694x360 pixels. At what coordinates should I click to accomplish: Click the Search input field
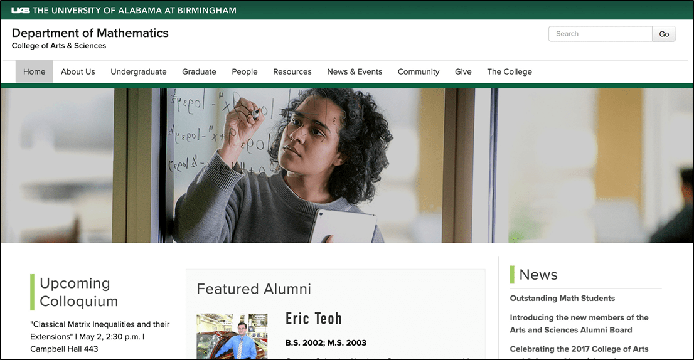point(600,34)
